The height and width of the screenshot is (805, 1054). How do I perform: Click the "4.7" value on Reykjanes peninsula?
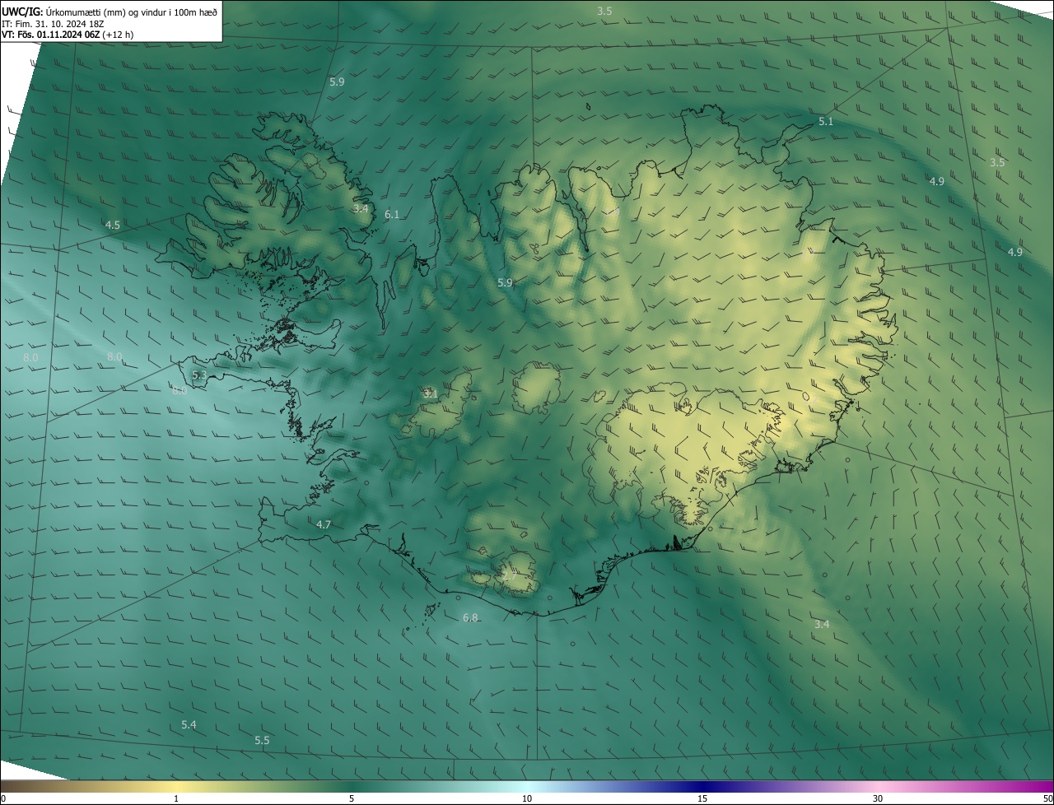click(x=324, y=524)
